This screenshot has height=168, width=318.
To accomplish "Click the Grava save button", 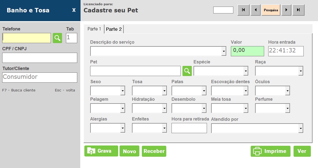I will coord(101,151).
